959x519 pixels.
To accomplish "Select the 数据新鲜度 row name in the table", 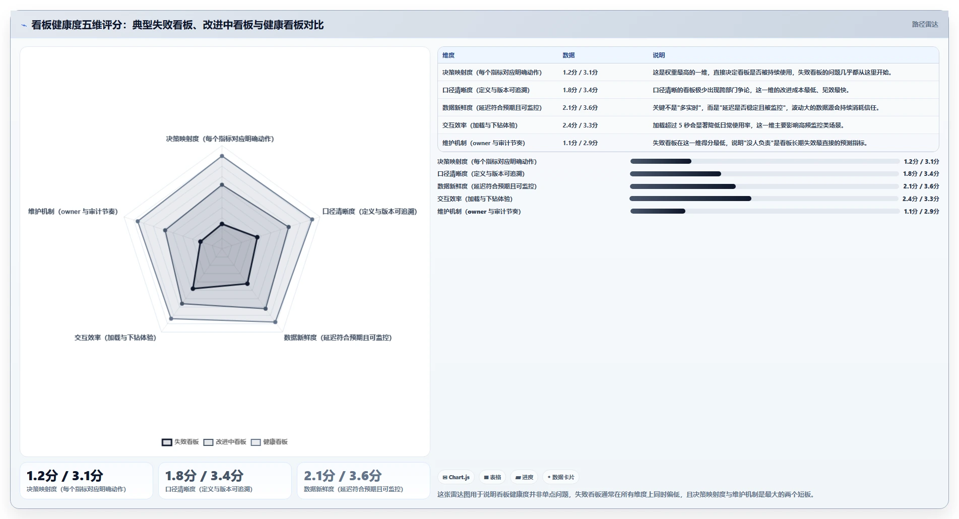I will 492,108.
